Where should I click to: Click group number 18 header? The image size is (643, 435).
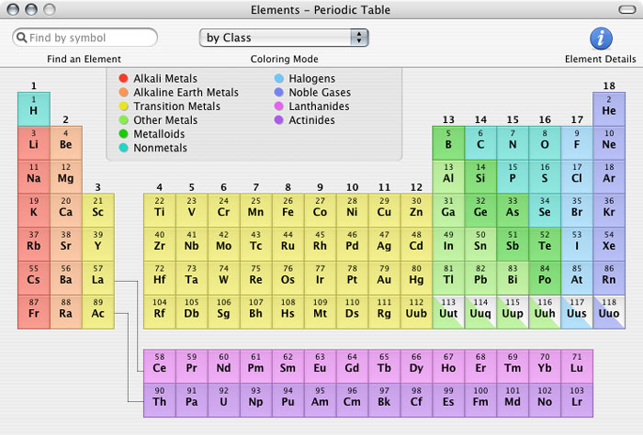(609, 86)
